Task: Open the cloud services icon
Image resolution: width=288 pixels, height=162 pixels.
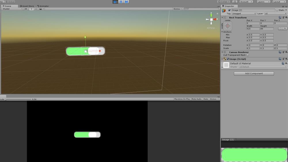Action: click(x=235, y=2)
